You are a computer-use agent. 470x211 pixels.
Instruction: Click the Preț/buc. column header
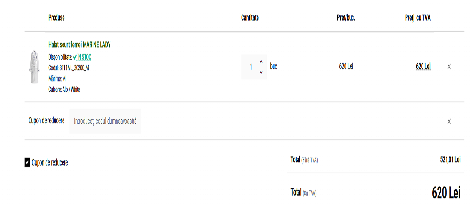[x=346, y=18]
